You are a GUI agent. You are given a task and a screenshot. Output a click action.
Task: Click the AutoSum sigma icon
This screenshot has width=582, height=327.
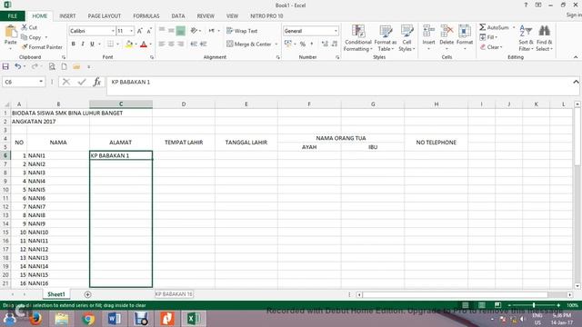[483, 27]
